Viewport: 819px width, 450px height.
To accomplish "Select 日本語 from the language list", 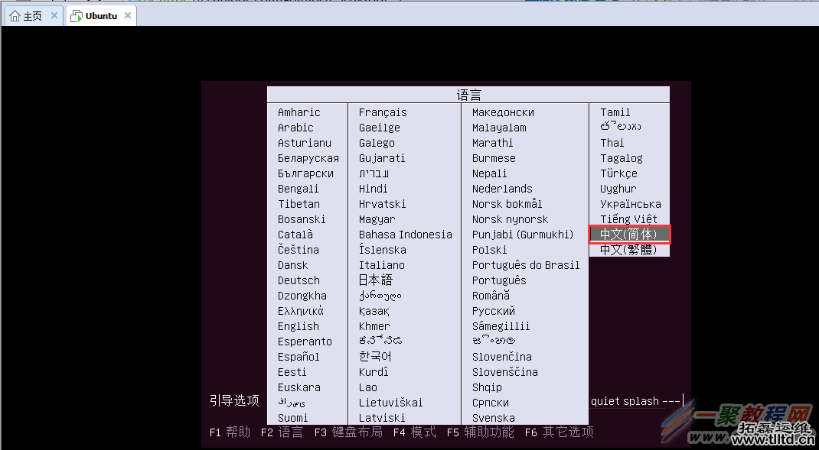I will click(374, 280).
